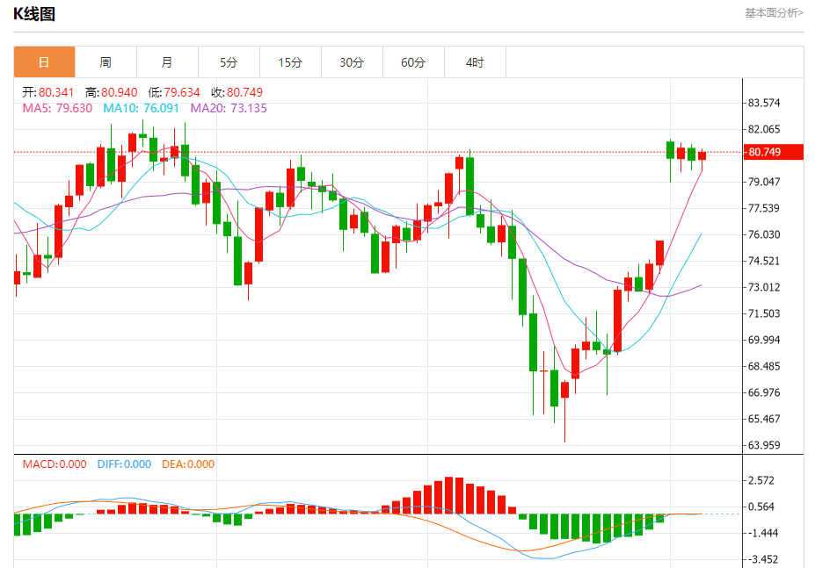Click the 收:80.749 close value
Viewport: 815px width, 568px height.
[237, 92]
